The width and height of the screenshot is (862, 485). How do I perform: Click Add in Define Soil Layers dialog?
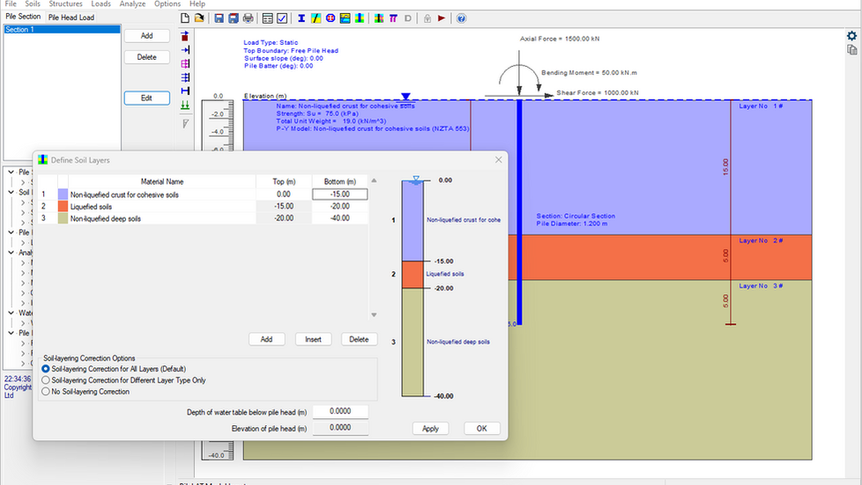pos(267,340)
